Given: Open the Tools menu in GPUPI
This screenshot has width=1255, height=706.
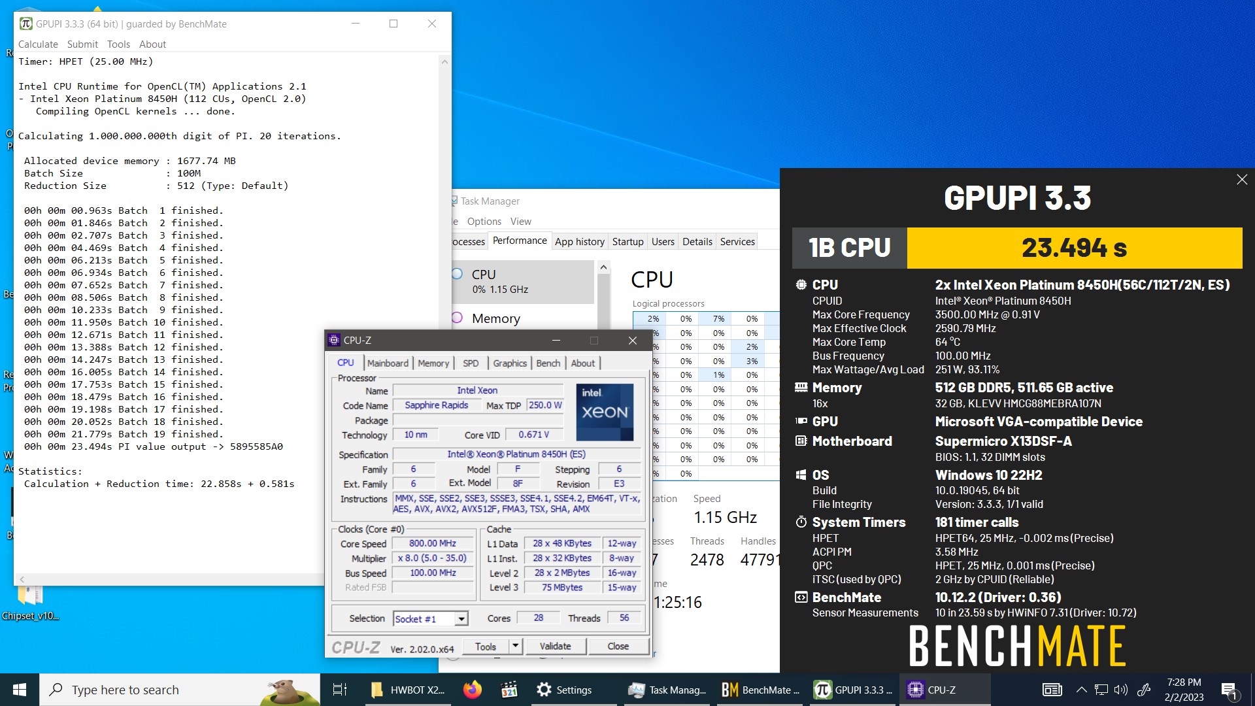Looking at the screenshot, I should [x=118, y=44].
